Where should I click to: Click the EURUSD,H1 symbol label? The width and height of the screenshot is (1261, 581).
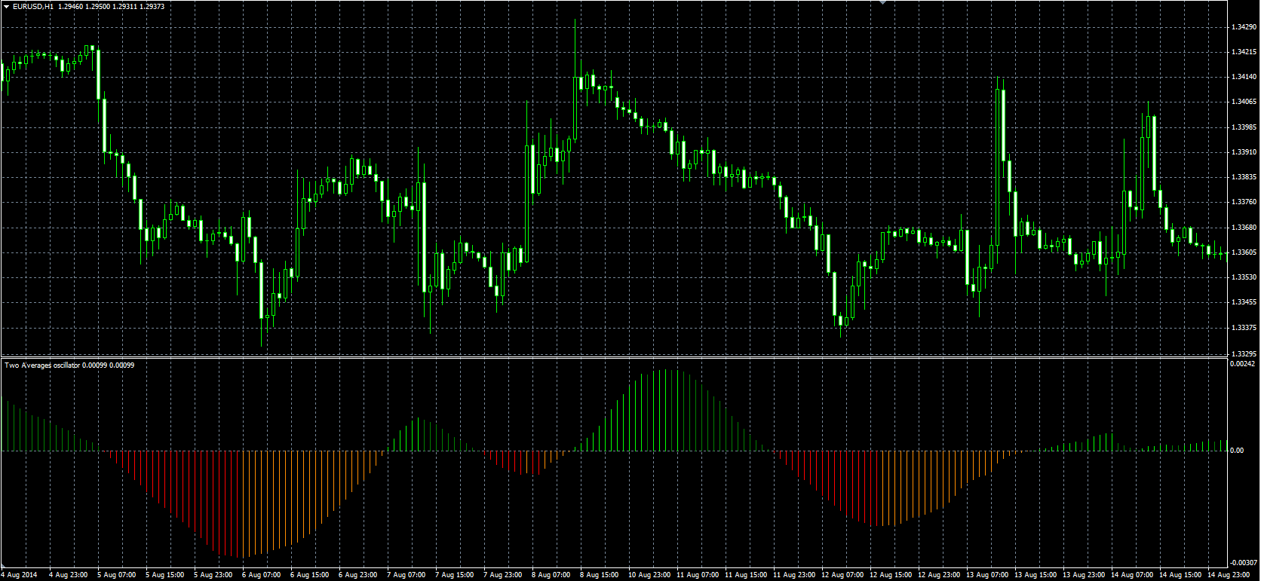coord(33,7)
